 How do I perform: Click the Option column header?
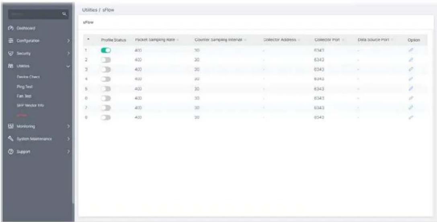tap(414, 40)
